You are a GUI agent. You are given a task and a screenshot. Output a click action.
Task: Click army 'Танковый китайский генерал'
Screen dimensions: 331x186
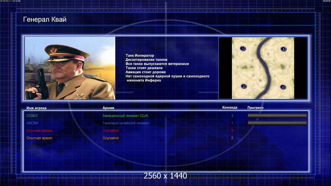click(x=126, y=123)
